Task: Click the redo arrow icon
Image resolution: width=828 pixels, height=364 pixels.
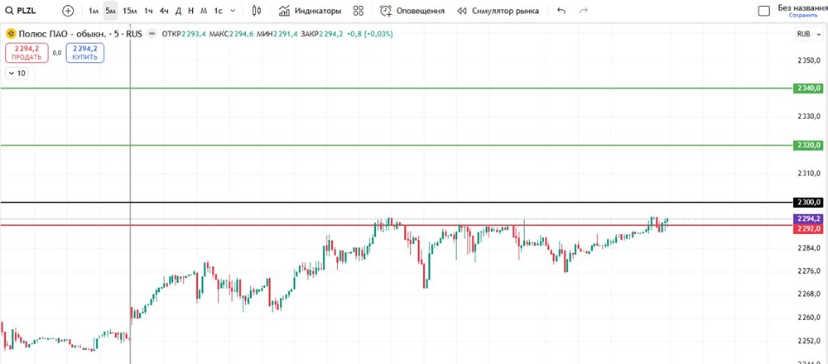Action: coord(584,11)
